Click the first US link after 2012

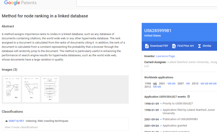click(x=155, y=87)
